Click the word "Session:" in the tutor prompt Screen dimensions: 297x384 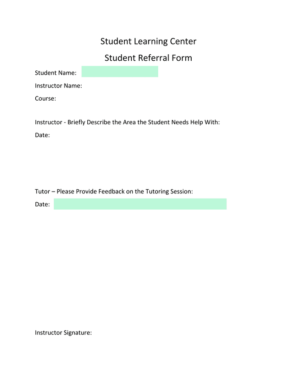coord(181,191)
